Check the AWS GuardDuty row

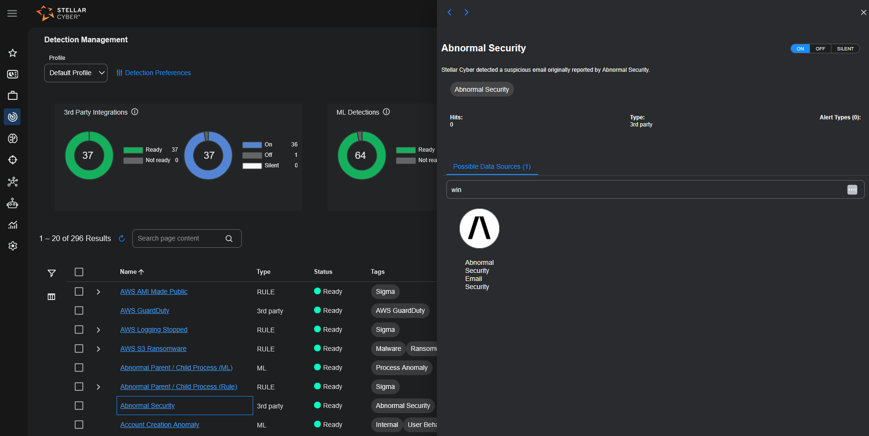(79, 310)
